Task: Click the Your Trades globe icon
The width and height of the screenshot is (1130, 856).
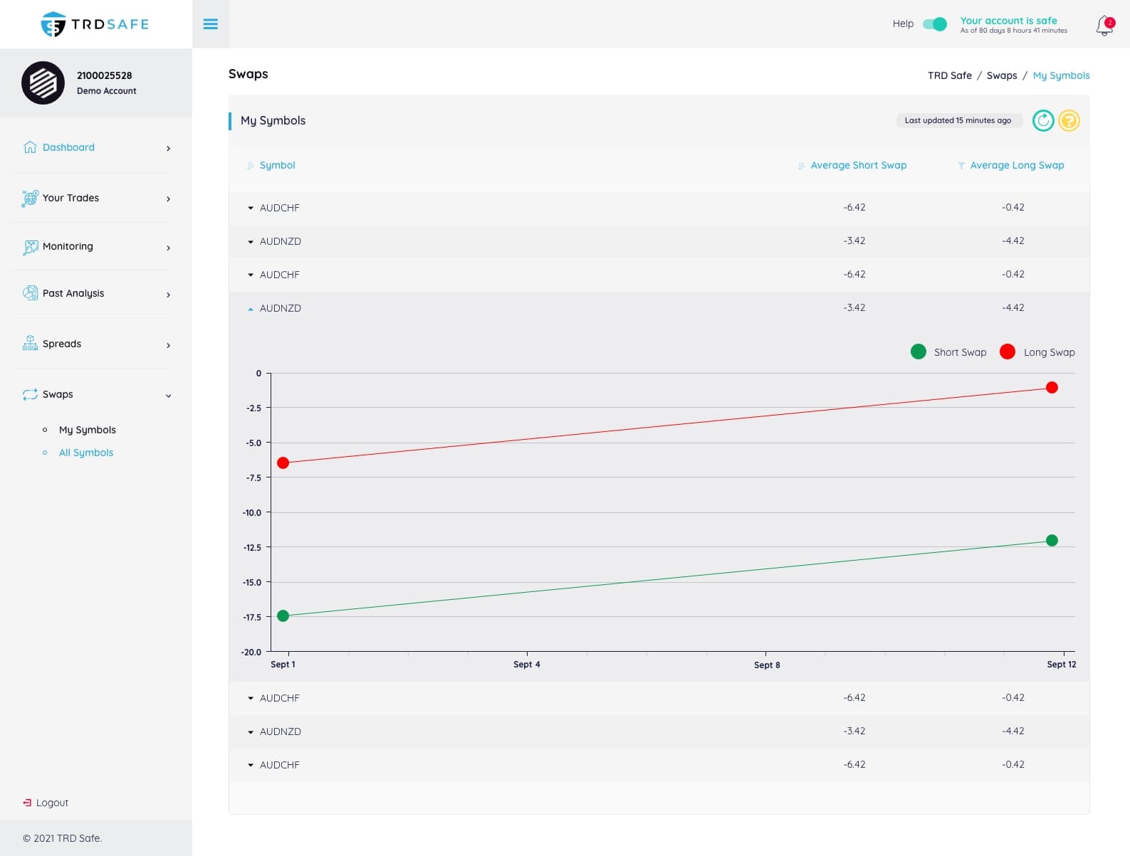Action: coord(30,198)
